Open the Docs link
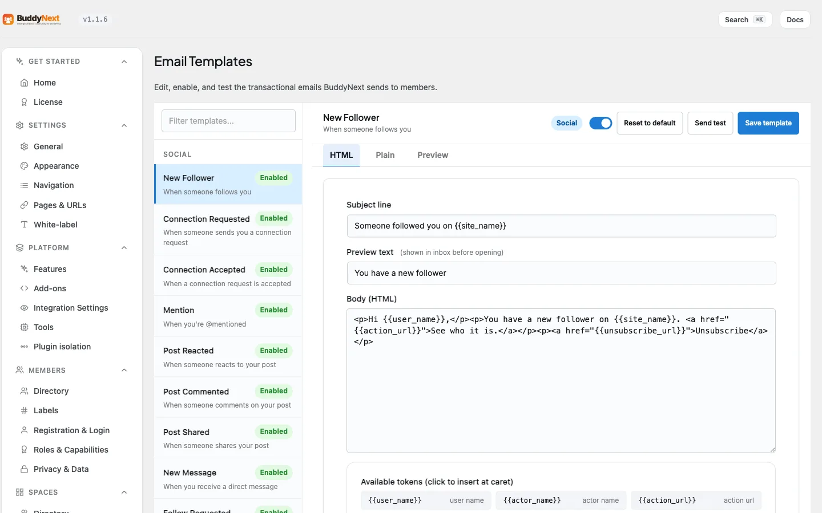822x513 pixels. pyautogui.click(x=795, y=19)
